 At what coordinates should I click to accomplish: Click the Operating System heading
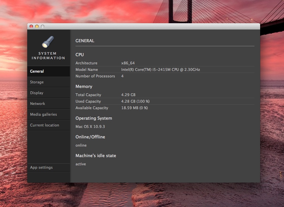[x=94, y=118]
